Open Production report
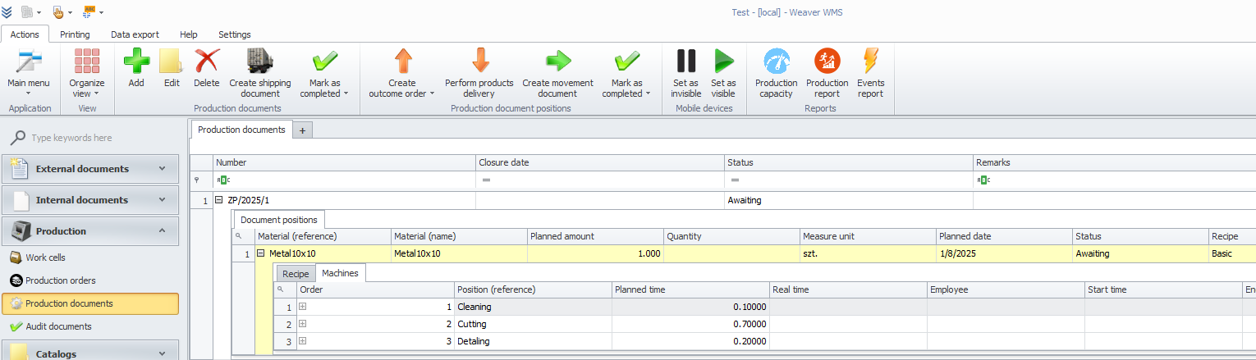The width and height of the screenshot is (1256, 360). (x=827, y=74)
